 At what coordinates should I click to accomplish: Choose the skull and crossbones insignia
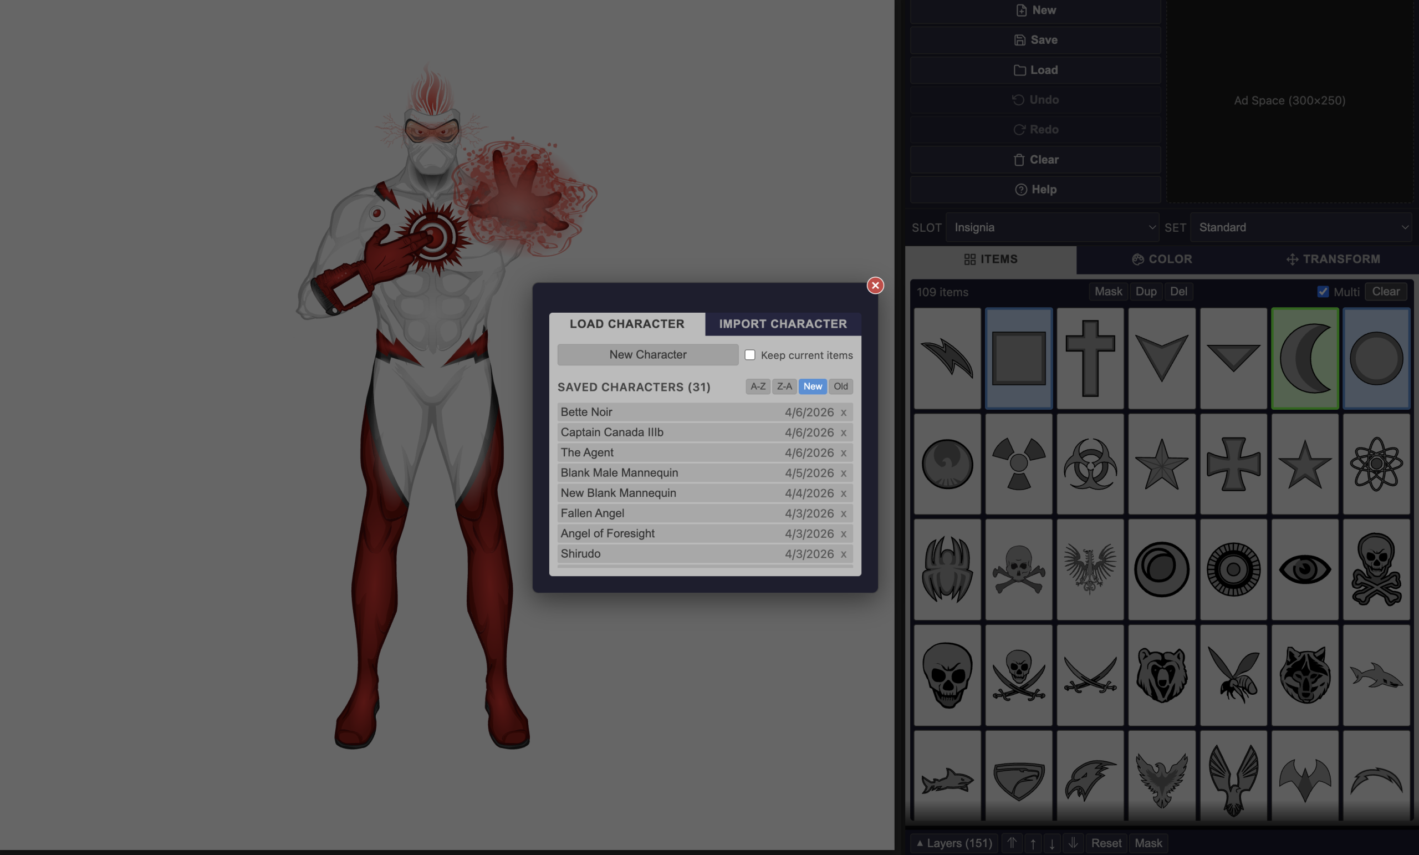1018,569
